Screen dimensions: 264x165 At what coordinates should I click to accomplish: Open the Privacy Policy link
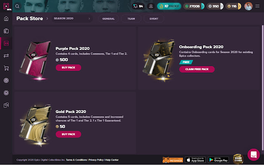[x=96, y=160]
